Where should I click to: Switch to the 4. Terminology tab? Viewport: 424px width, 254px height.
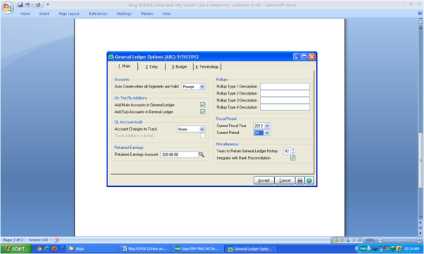pos(207,66)
